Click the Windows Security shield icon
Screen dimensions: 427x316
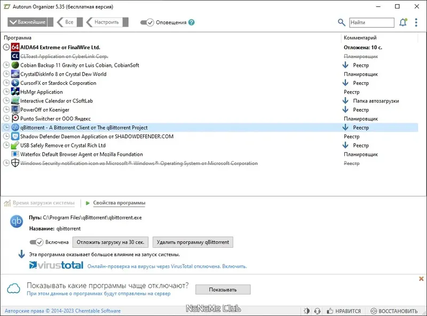[x=15, y=163]
